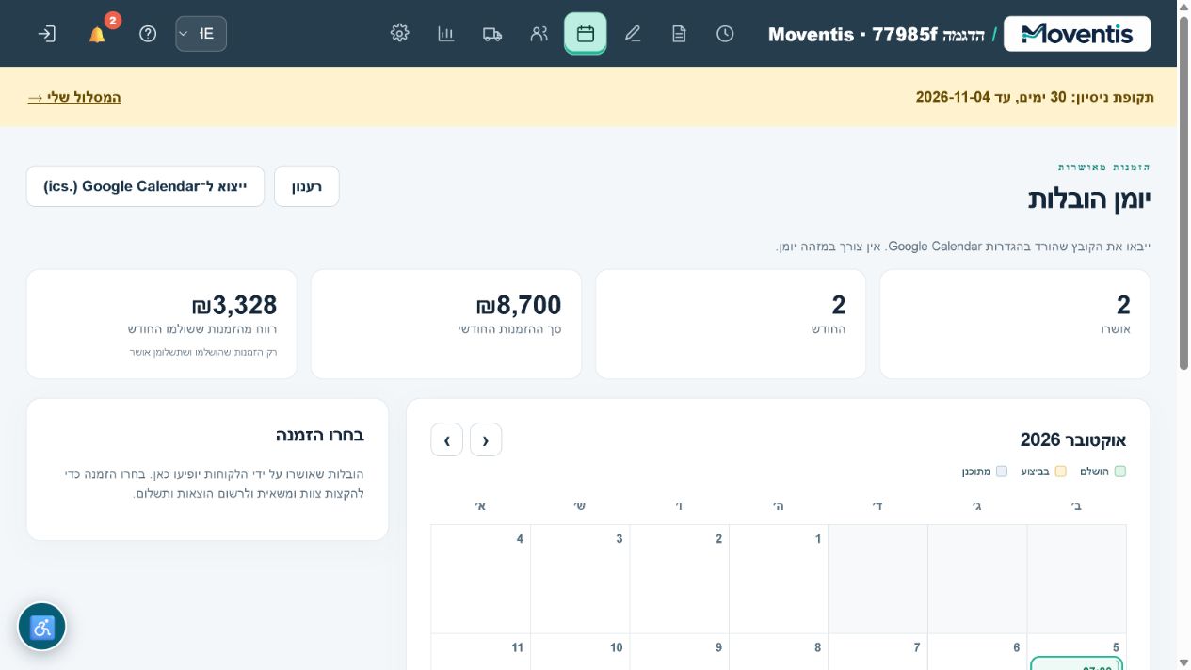
Task: Click the Moventis logo
Action: click(1077, 34)
